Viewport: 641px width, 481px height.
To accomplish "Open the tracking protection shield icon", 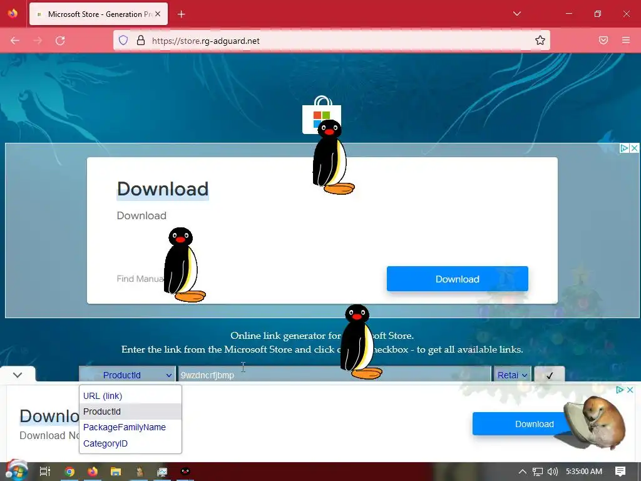I will [x=123, y=40].
